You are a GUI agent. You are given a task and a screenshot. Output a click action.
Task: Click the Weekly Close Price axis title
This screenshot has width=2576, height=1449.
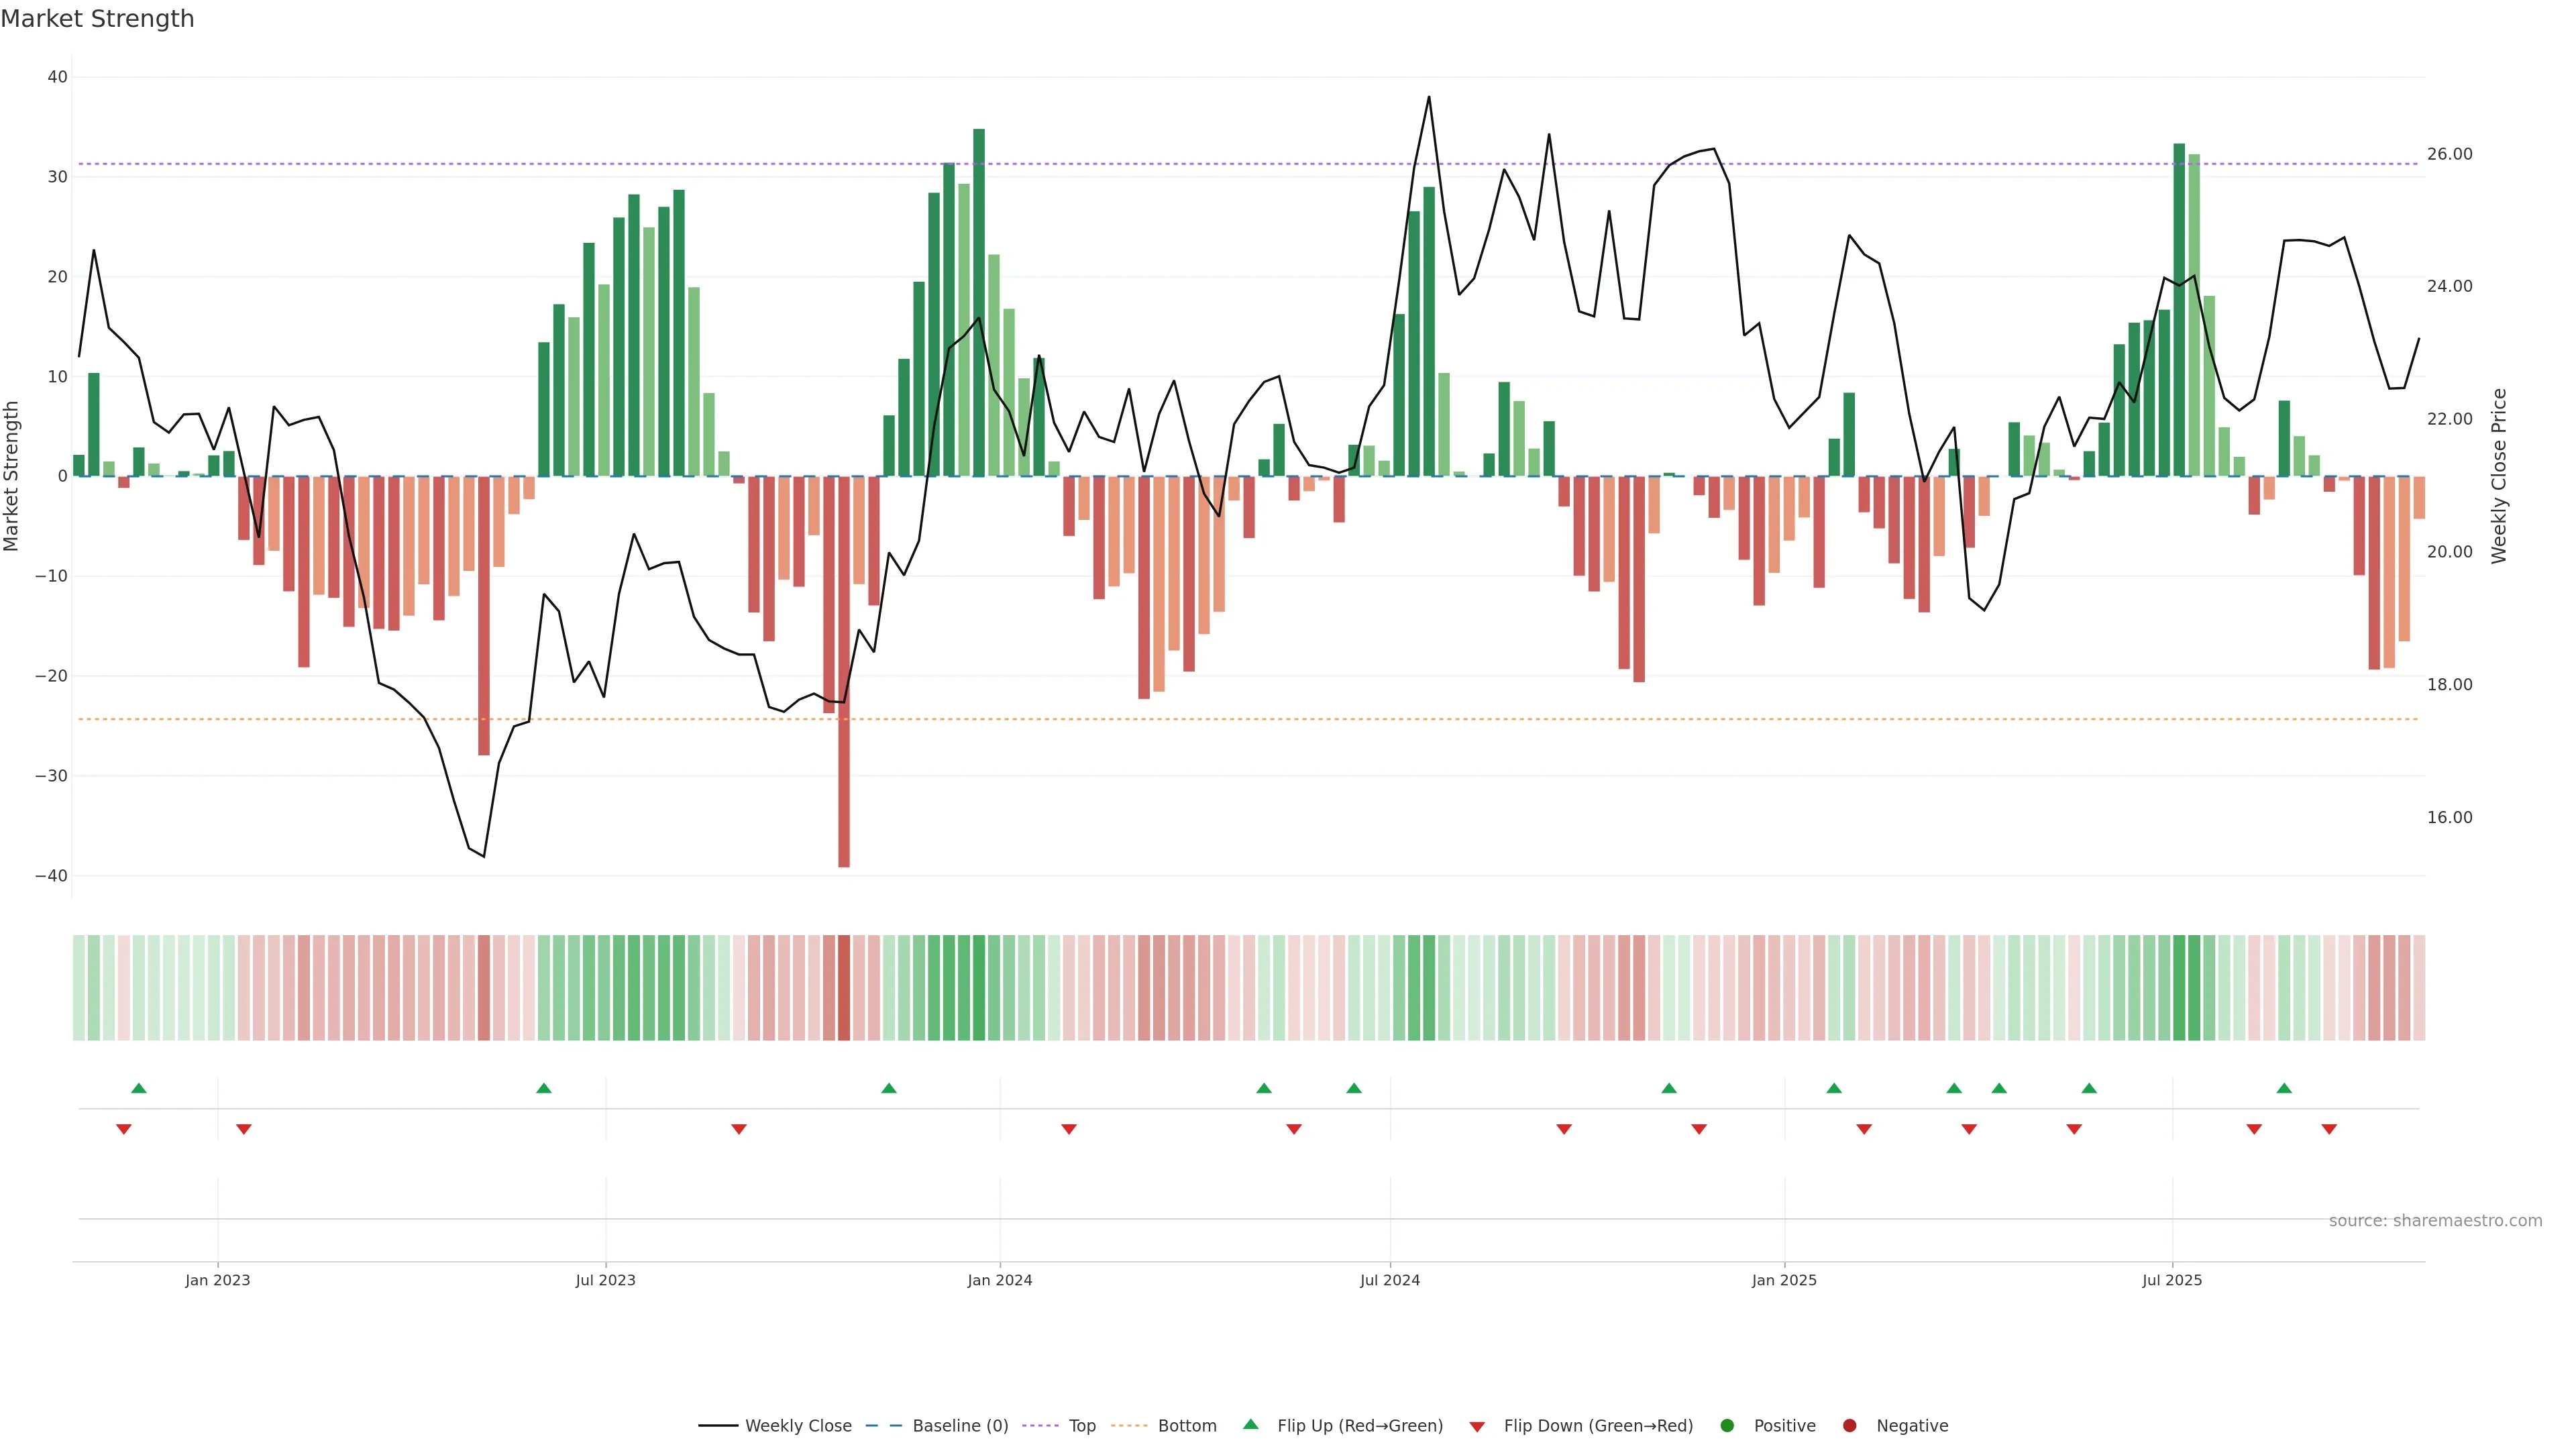(2499, 476)
